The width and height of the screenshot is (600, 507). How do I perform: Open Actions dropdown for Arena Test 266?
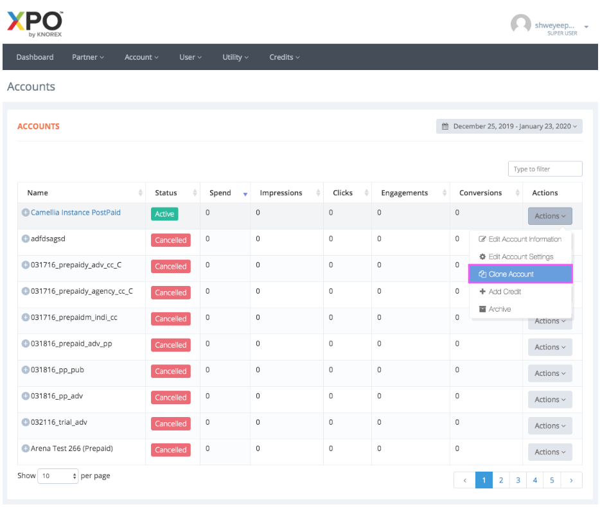[x=549, y=452]
